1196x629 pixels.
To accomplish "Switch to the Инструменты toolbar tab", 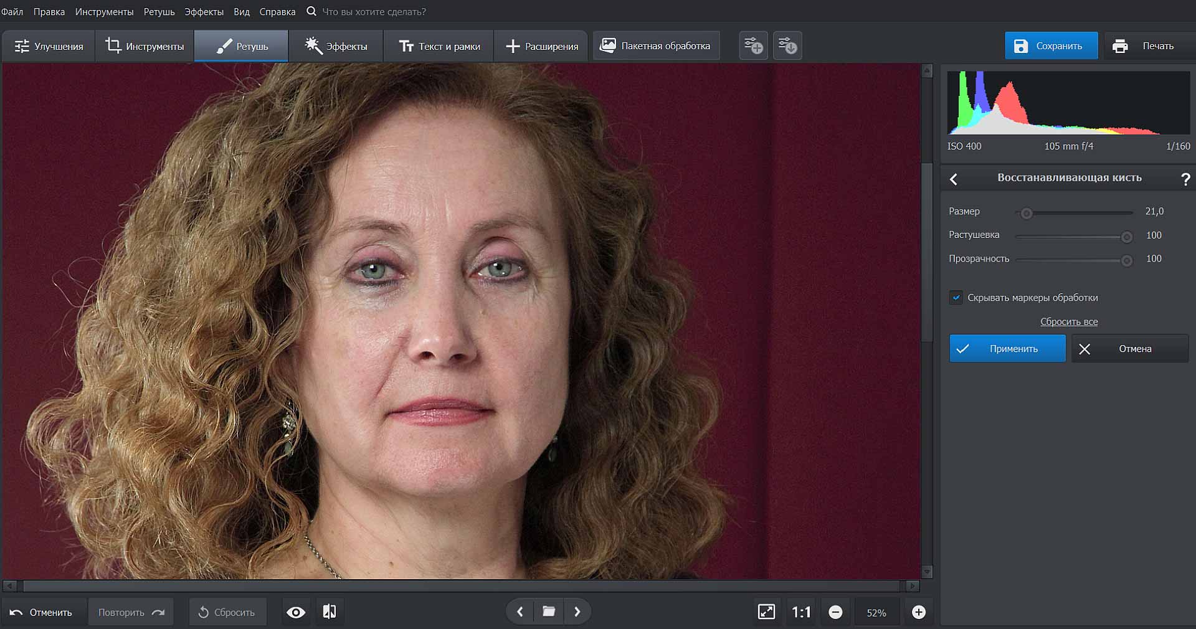I will [145, 46].
